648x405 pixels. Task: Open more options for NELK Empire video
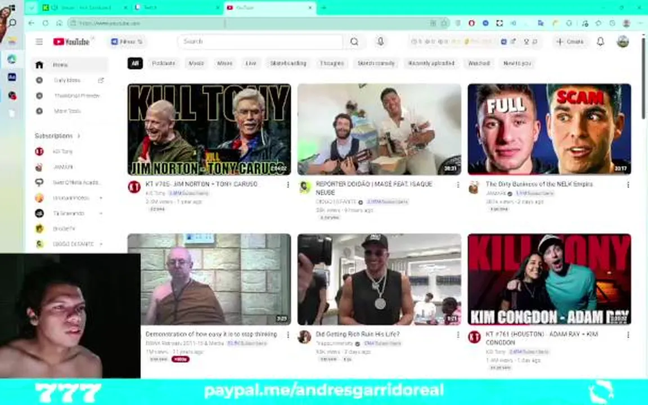(628, 184)
